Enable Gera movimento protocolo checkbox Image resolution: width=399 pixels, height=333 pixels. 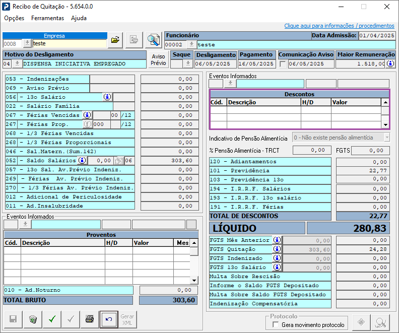coord(275,324)
